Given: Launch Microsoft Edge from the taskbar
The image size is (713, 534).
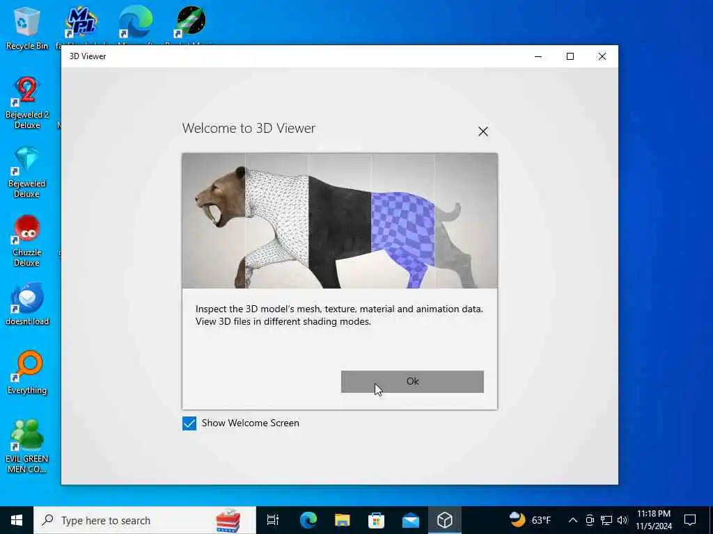Looking at the screenshot, I should [x=308, y=520].
